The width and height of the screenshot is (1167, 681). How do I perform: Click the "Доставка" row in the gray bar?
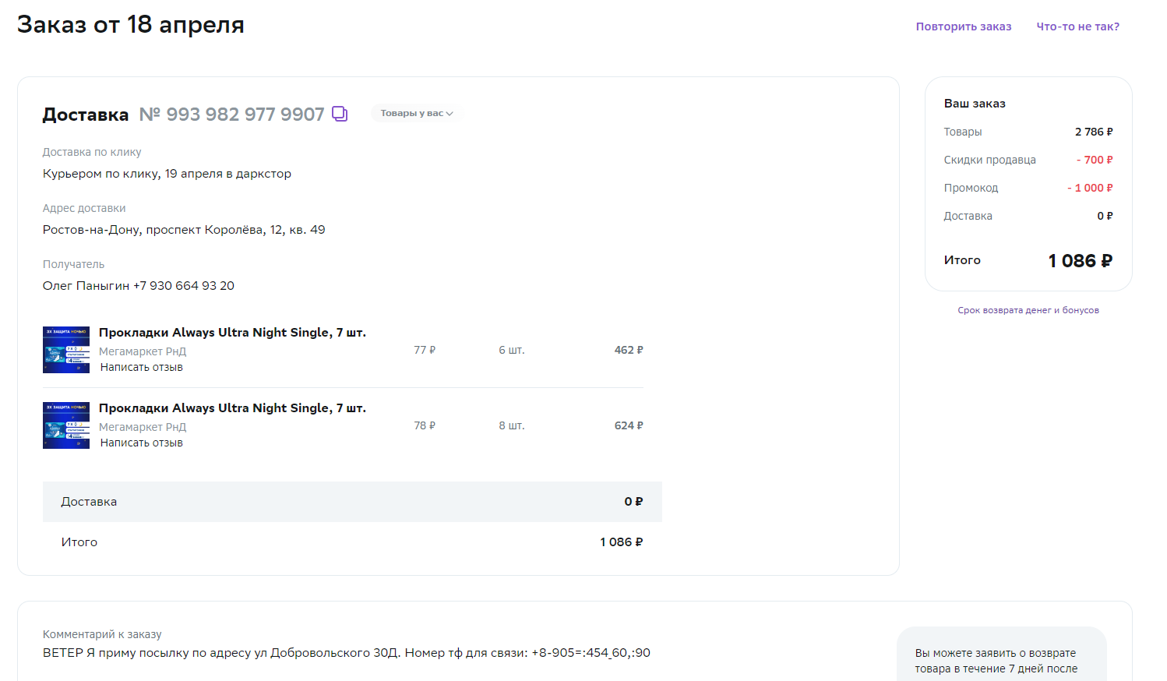pos(352,502)
